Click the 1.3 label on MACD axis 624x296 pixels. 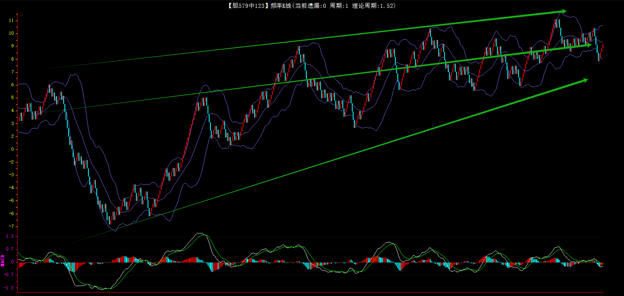10,236
